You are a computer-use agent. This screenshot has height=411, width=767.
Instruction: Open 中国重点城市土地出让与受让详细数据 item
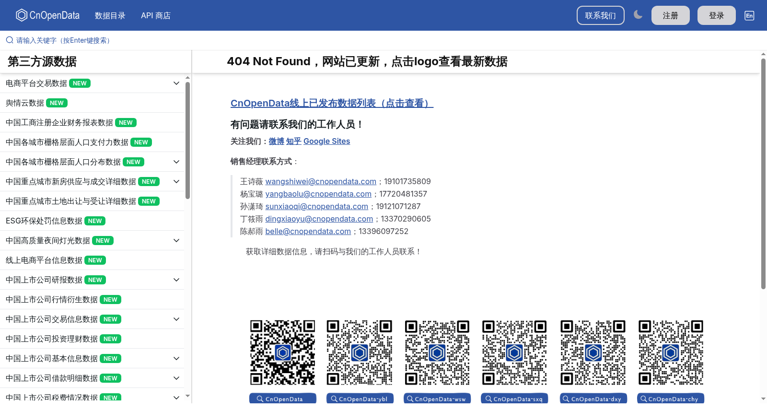click(x=92, y=201)
